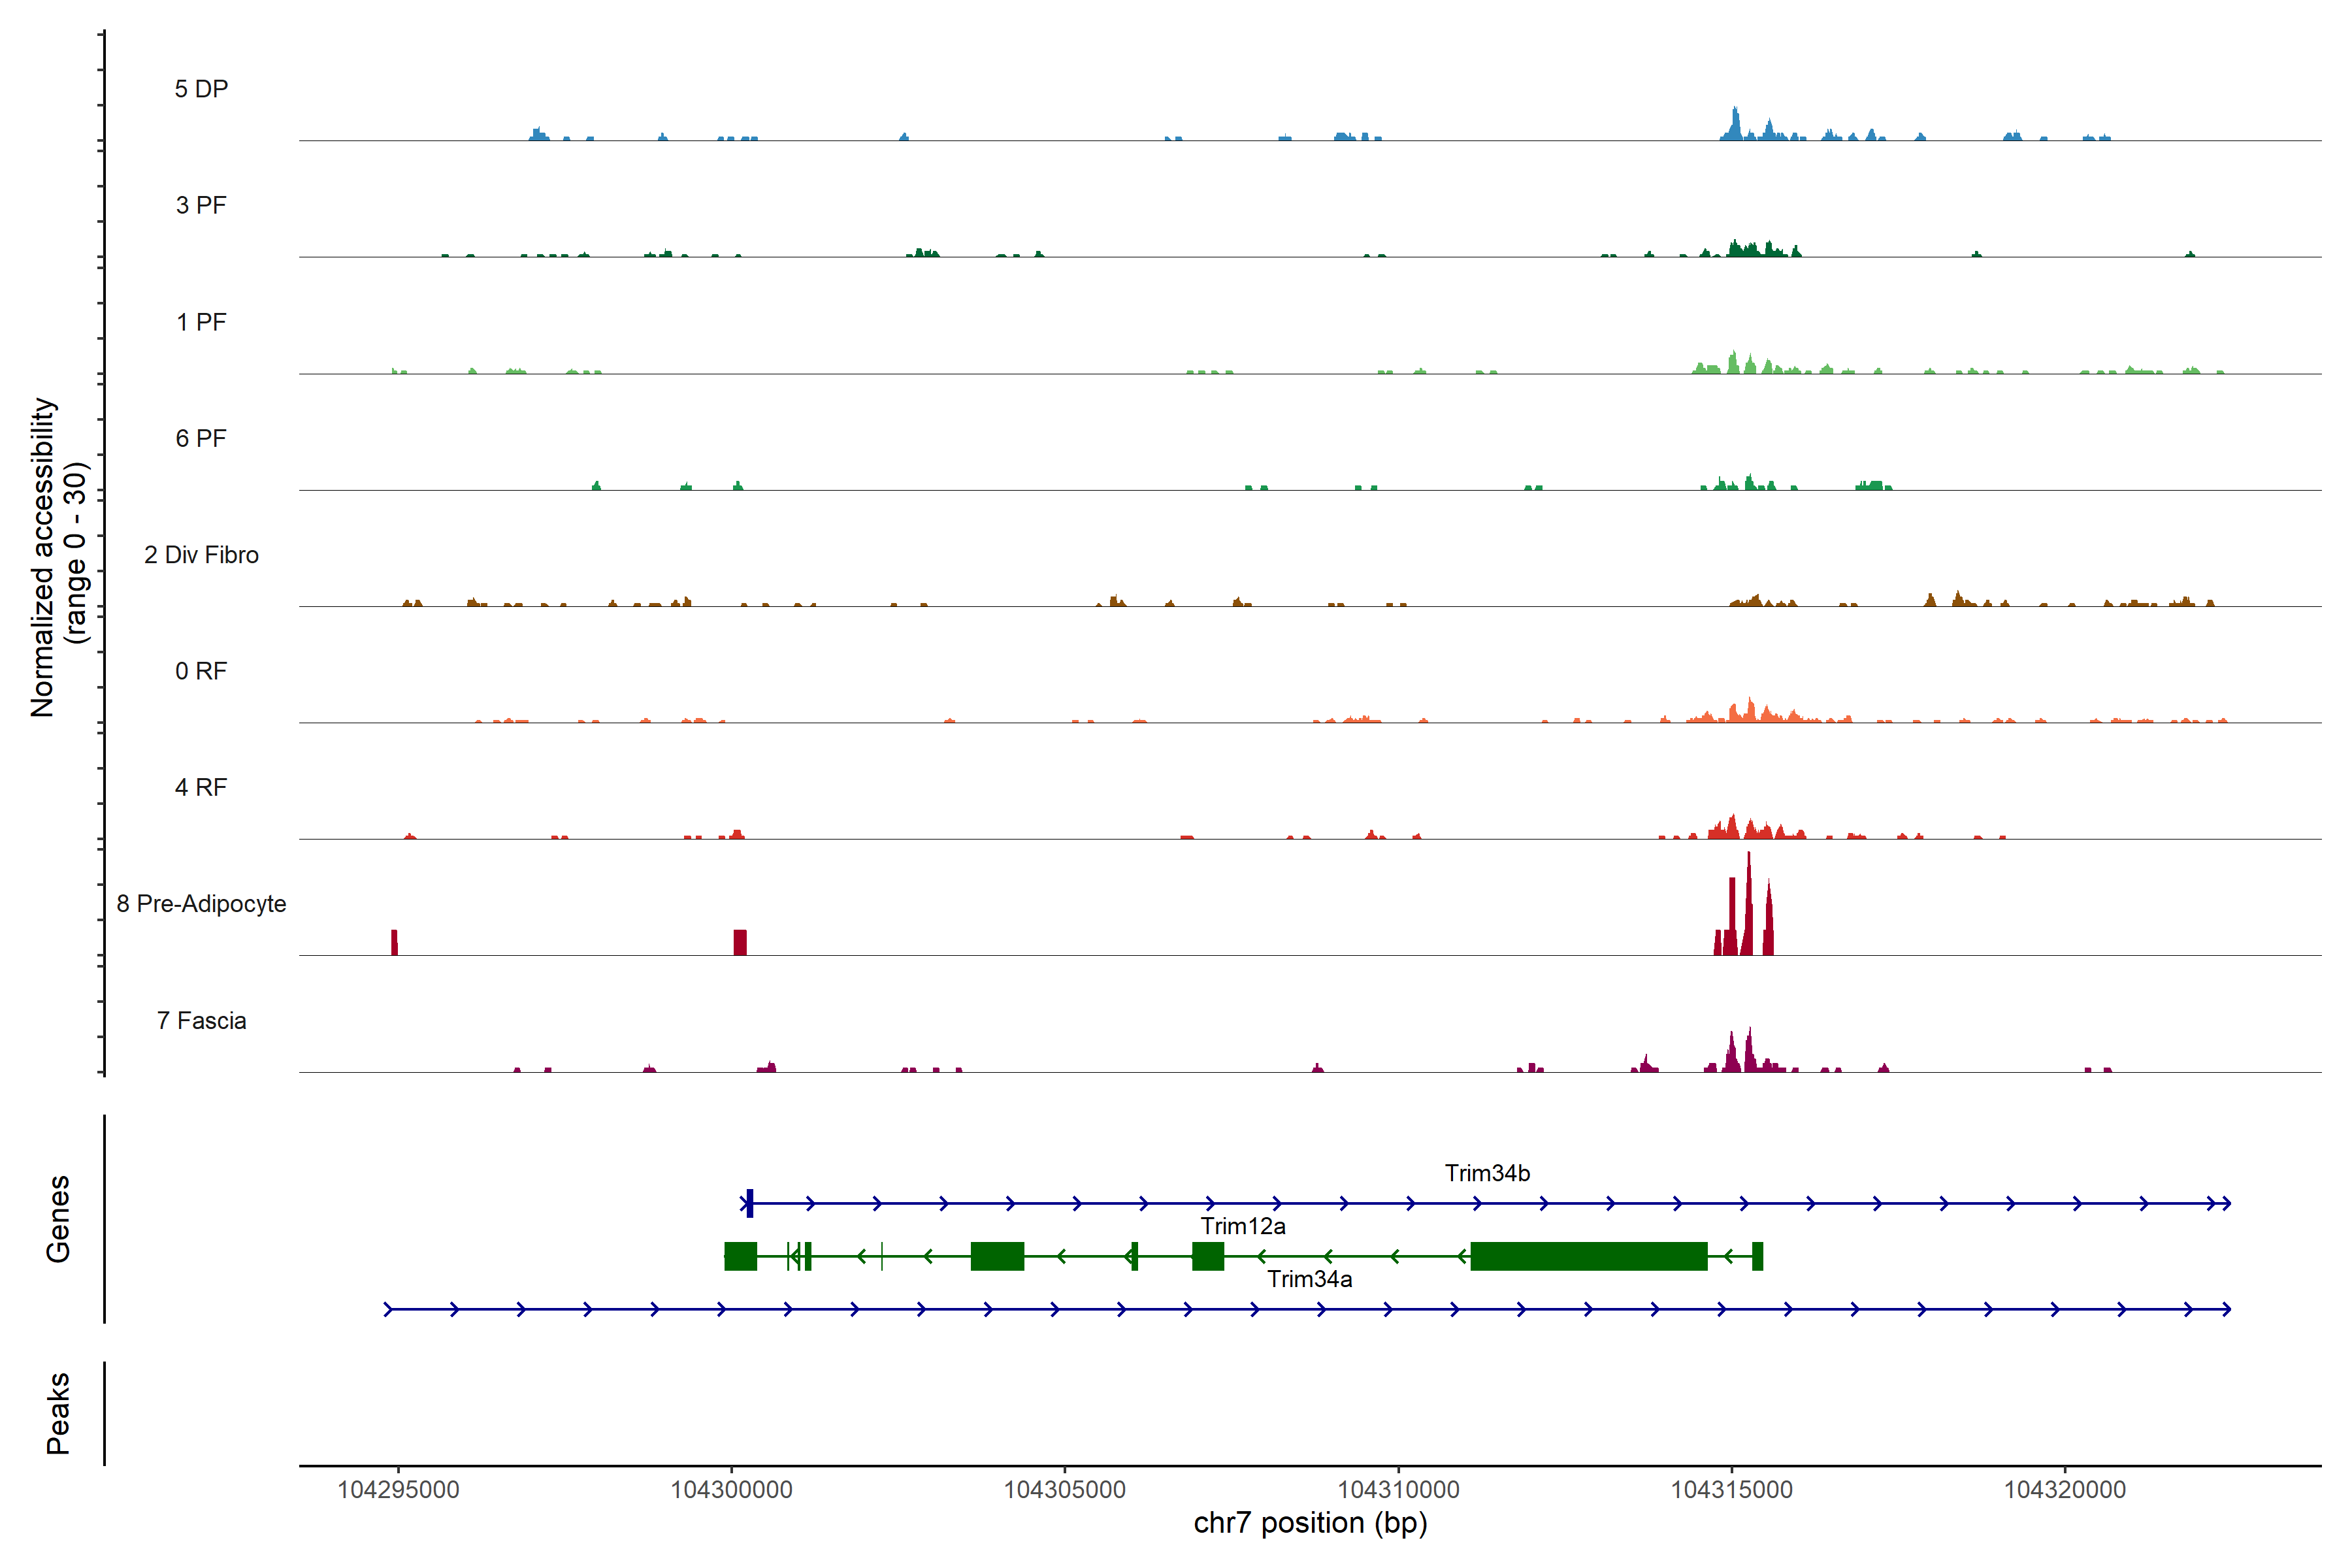
Task: Click the Peaks panel label
Action: (x=58, y=1413)
